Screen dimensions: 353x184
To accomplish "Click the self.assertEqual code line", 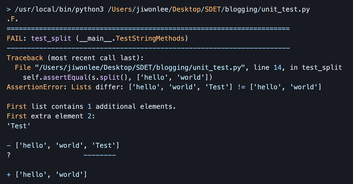I will [x=117, y=77].
